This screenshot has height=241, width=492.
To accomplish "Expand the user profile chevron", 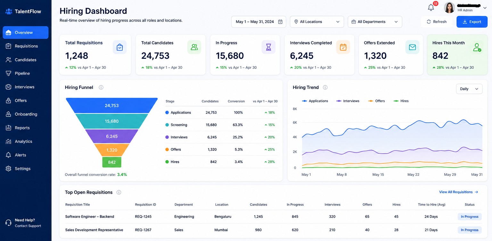I will (485, 8).
